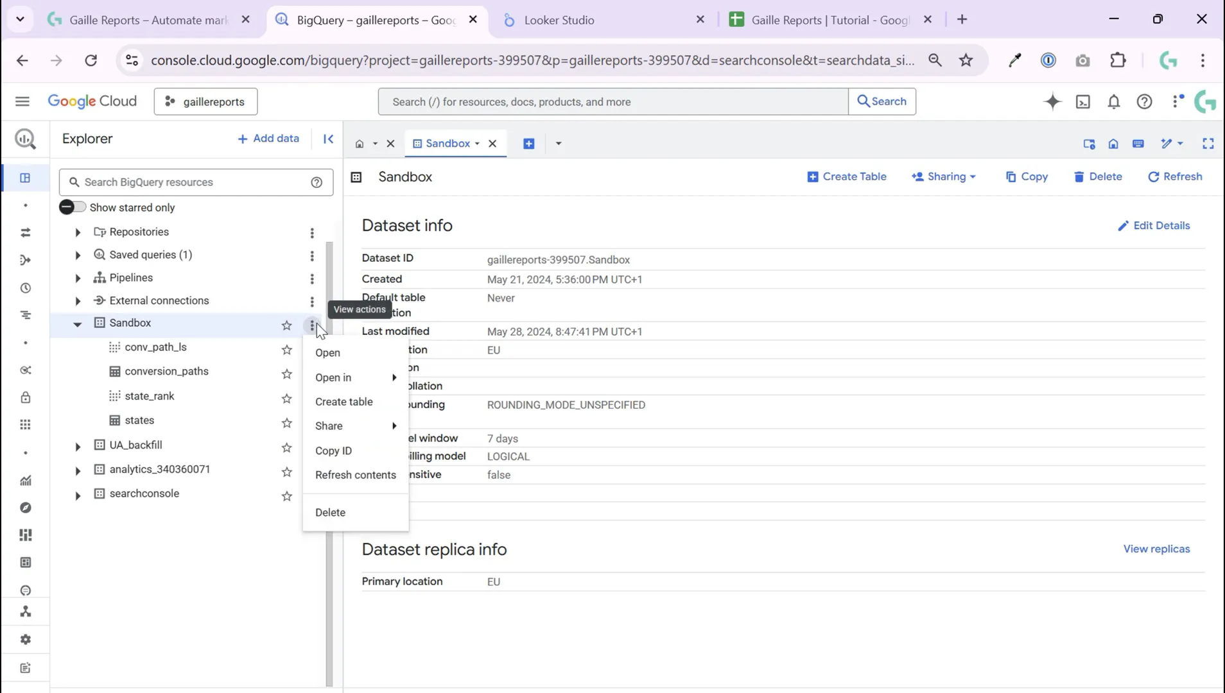Close the Sandbox tab

[x=492, y=144]
